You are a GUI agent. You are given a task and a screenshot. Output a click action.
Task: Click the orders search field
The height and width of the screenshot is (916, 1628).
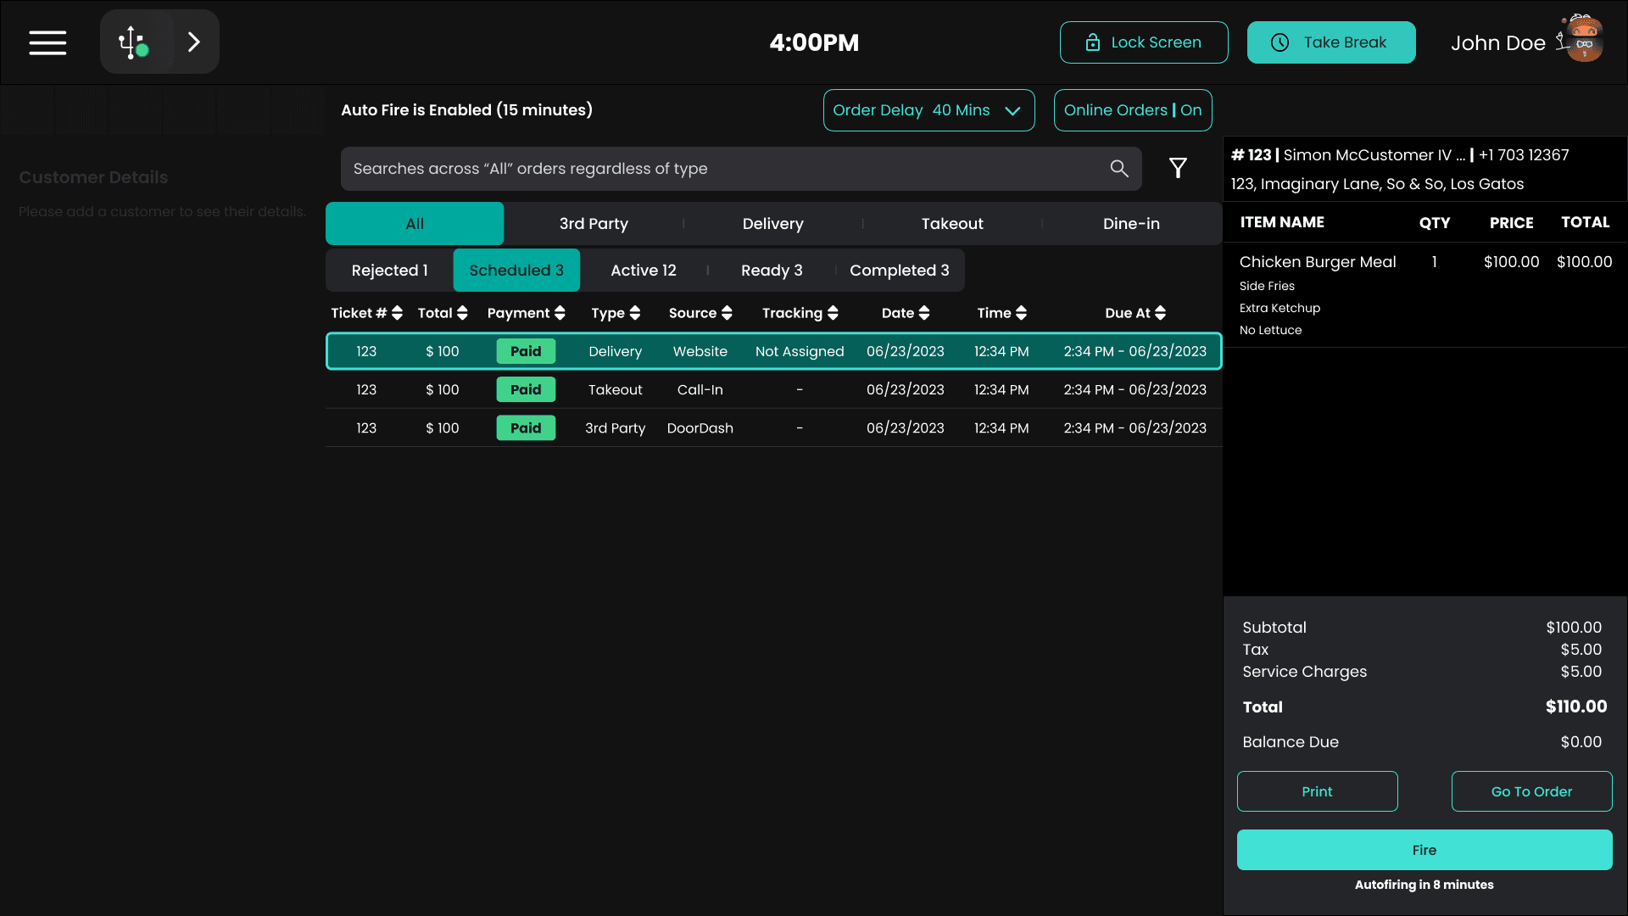point(721,169)
